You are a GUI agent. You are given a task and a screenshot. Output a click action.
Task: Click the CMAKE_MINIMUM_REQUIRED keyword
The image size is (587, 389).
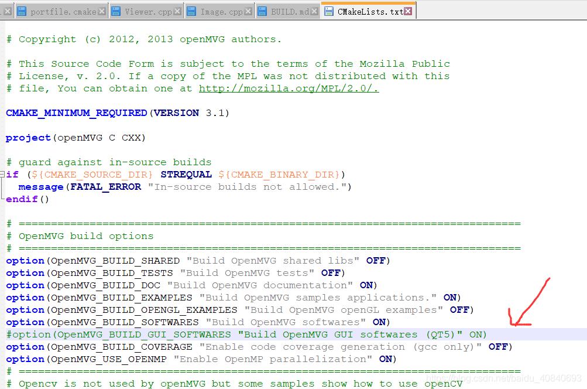pyautogui.click(x=76, y=113)
